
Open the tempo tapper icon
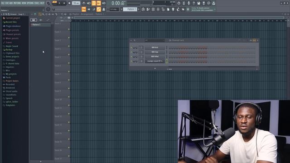[x=178, y=9]
